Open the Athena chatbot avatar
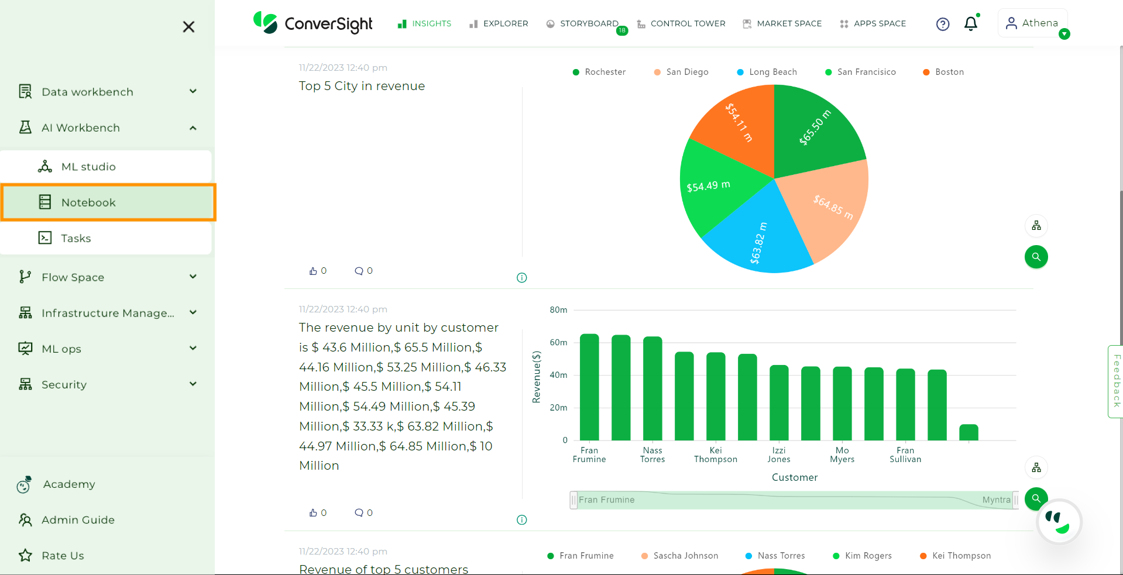1123x575 pixels. click(x=1059, y=522)
